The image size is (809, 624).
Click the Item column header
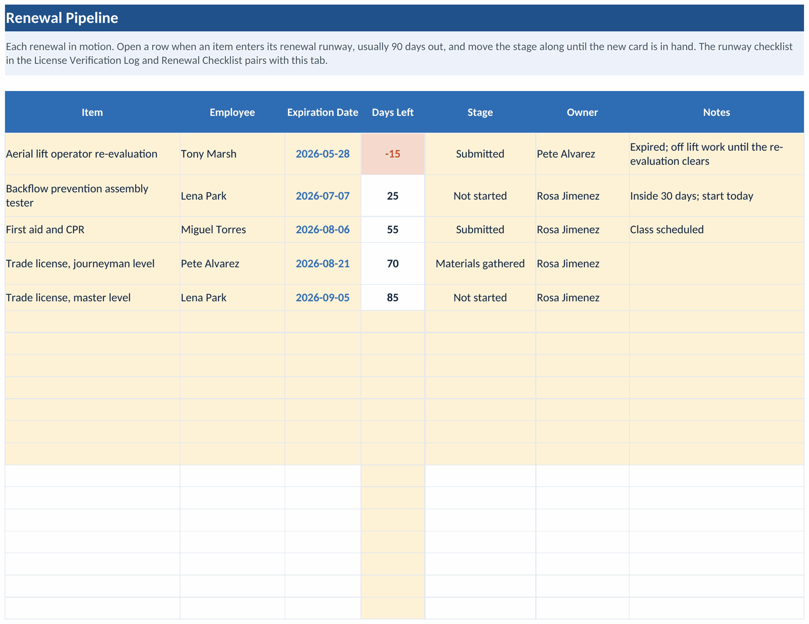coord(93,112)
